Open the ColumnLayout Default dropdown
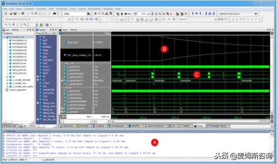 click(x=69, y=19)
